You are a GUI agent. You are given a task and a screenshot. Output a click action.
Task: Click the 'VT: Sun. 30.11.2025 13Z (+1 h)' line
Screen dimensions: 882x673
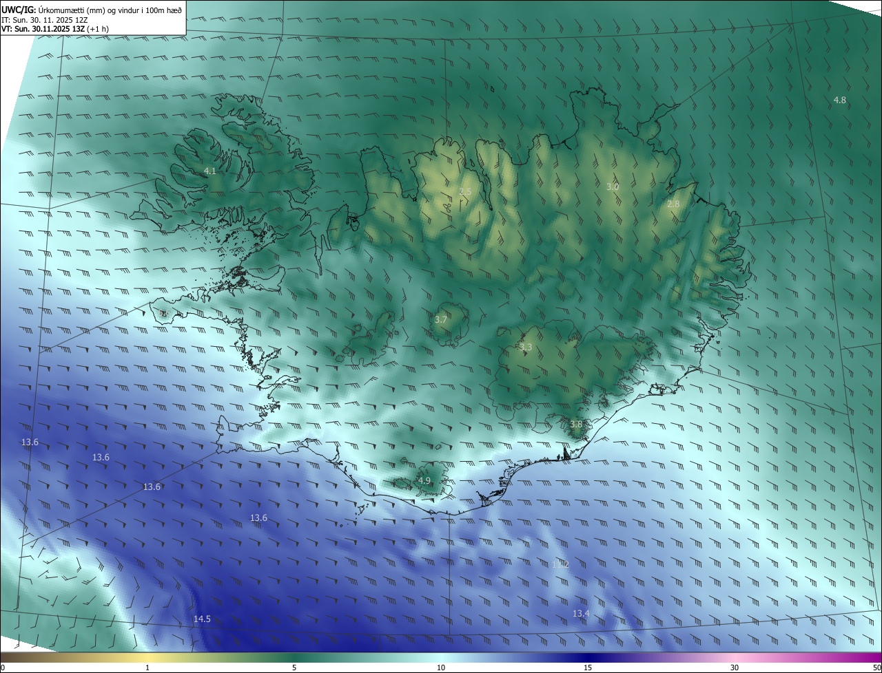click(x=55, y=29)
